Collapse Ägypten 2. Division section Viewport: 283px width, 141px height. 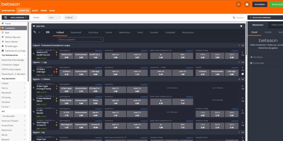(x=243, y=79)
